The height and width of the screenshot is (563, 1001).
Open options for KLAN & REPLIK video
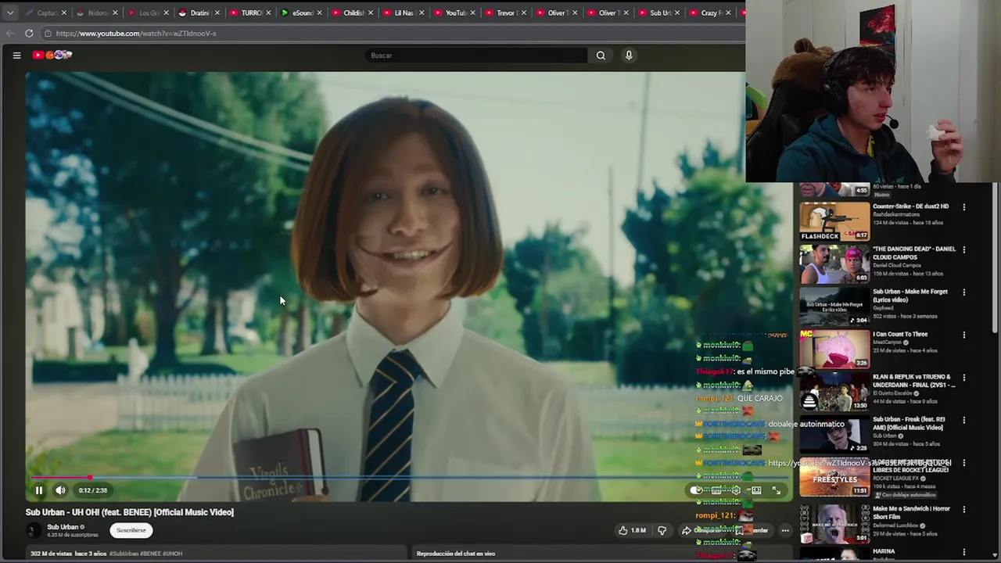coord(963,378)
